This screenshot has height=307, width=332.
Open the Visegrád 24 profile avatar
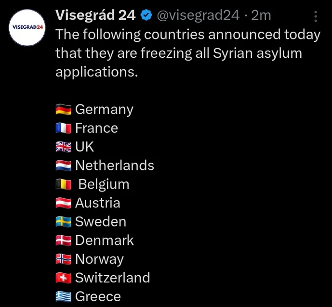[x=27, y=27]
